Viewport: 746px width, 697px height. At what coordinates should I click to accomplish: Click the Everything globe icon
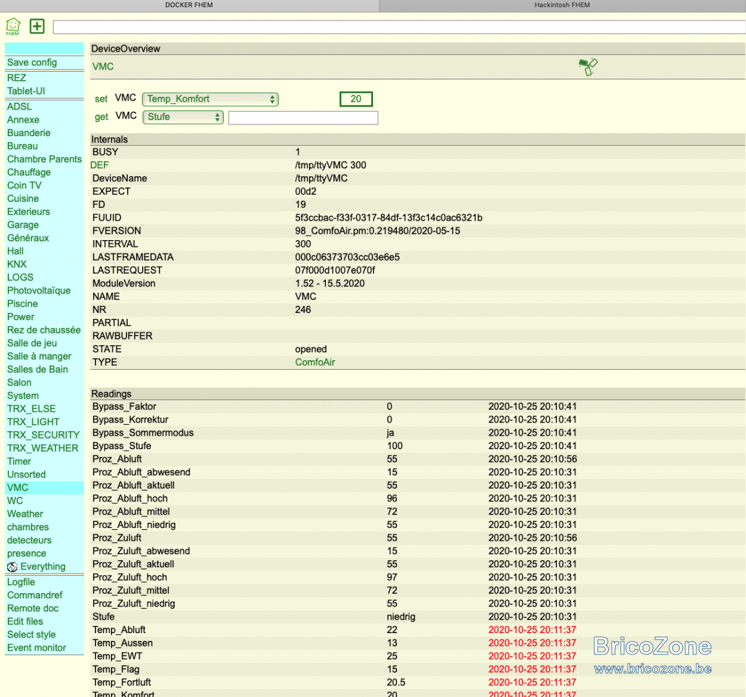pos(12,567)
